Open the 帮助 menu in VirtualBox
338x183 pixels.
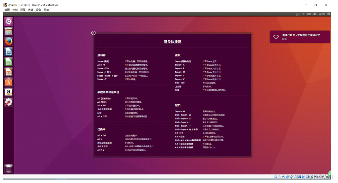(46, 10)
